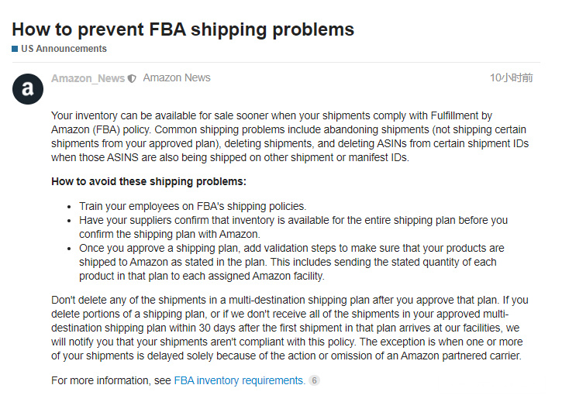Click the Amazon logo avatar
Image resolution: width=562 pixels, height=409 pixels.
coord(28,89)
